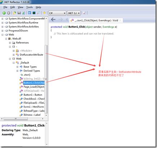157x148 pixels.
Task: Select the Button1 : Button field
Action: 33,95
